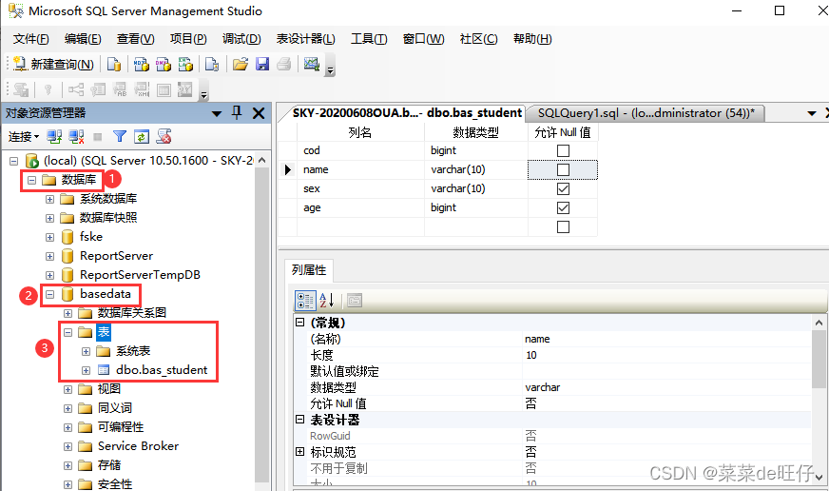Collapse the (常规) property group
Screen dimensions: 829x491
point(299,323)
